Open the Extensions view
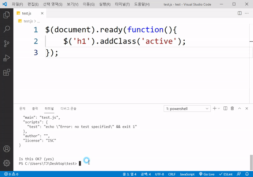253x177 pixels. pos(7,72)
